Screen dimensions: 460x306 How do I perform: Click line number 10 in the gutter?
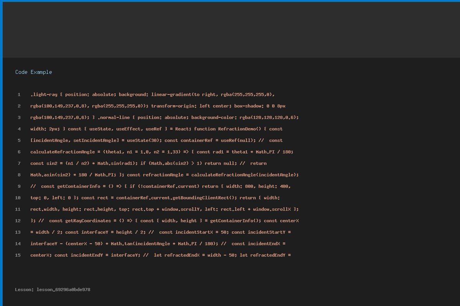coord(18,198)
